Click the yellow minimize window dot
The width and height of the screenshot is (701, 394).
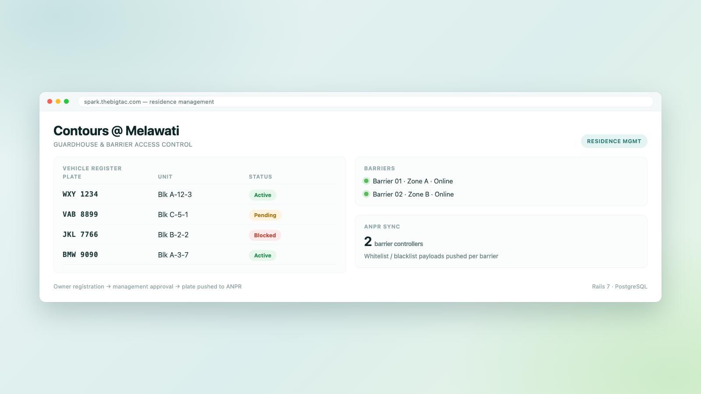click(x=58, y=102)
